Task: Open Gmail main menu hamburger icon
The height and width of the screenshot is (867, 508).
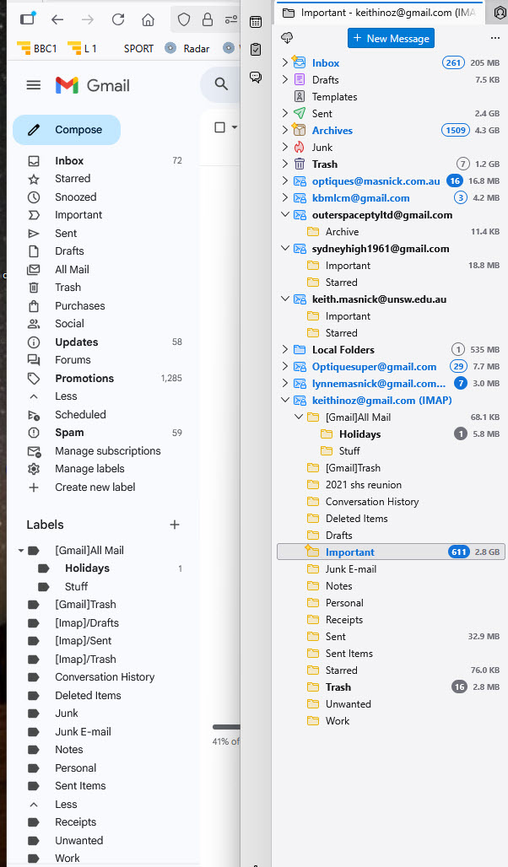Action: tap(34, 85)
